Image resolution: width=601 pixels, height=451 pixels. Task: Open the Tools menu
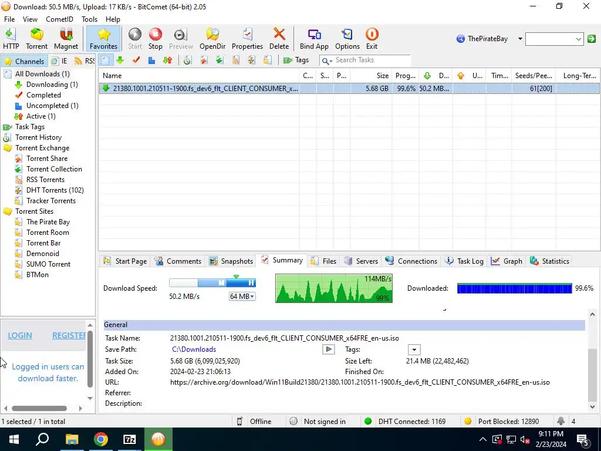click(x=89, y=19)
